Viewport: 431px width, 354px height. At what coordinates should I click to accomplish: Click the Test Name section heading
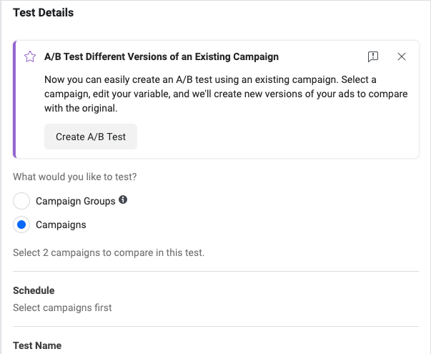click(37, 345)
